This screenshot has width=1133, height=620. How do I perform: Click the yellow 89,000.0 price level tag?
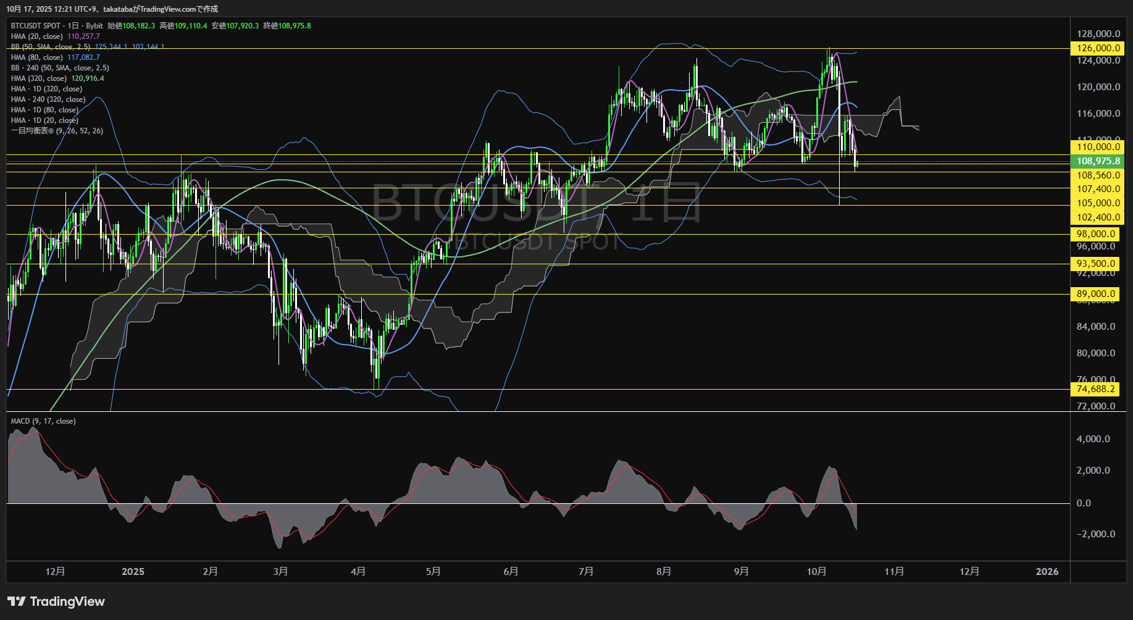click(1095, 294)
